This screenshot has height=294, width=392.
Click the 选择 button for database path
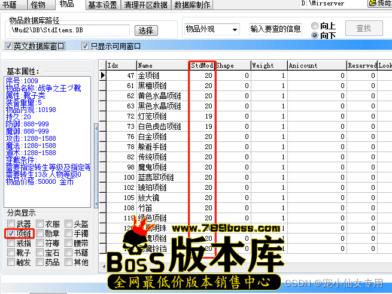pos(145,30)
